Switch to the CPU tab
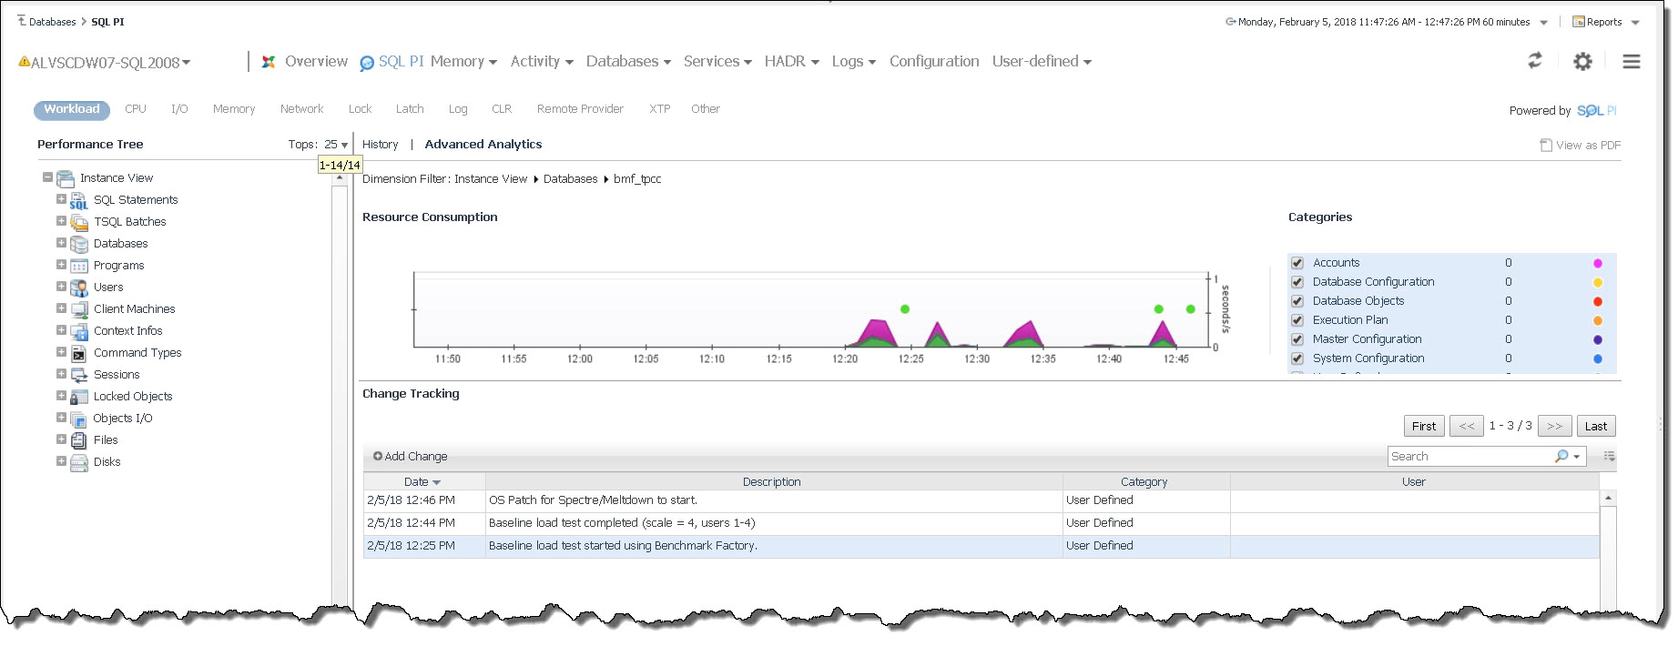 136,109
